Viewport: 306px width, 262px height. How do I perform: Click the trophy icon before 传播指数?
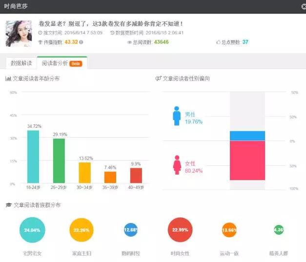point(41,42)
